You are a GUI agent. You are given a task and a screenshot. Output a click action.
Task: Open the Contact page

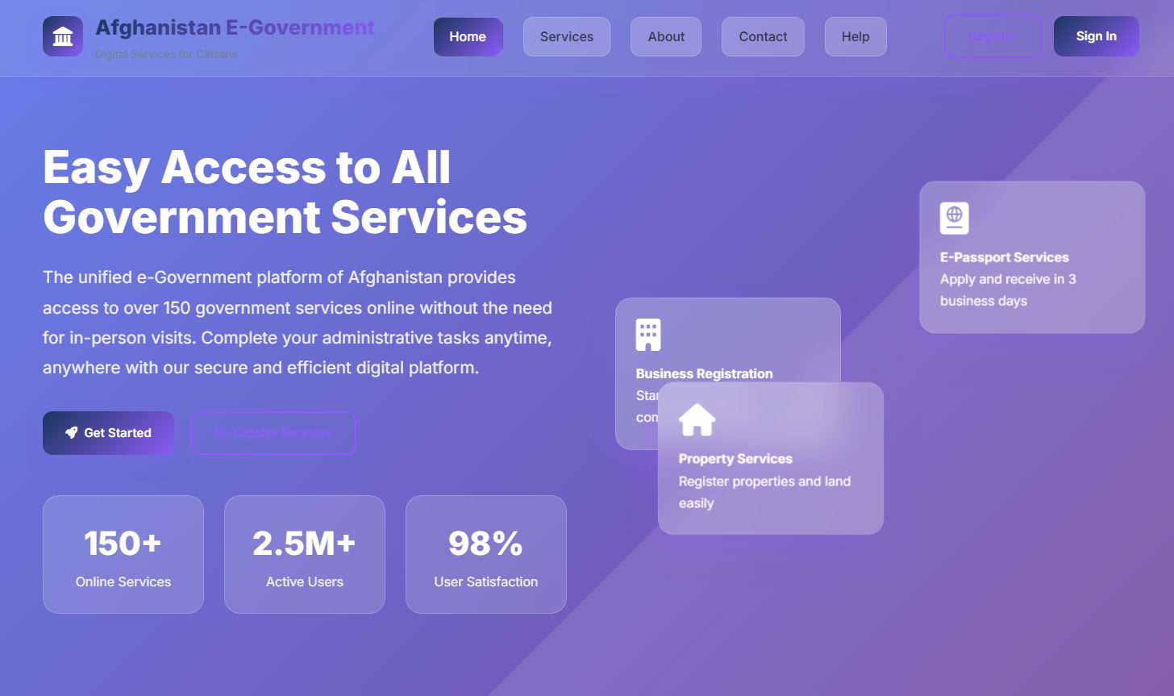pos(762,36)
